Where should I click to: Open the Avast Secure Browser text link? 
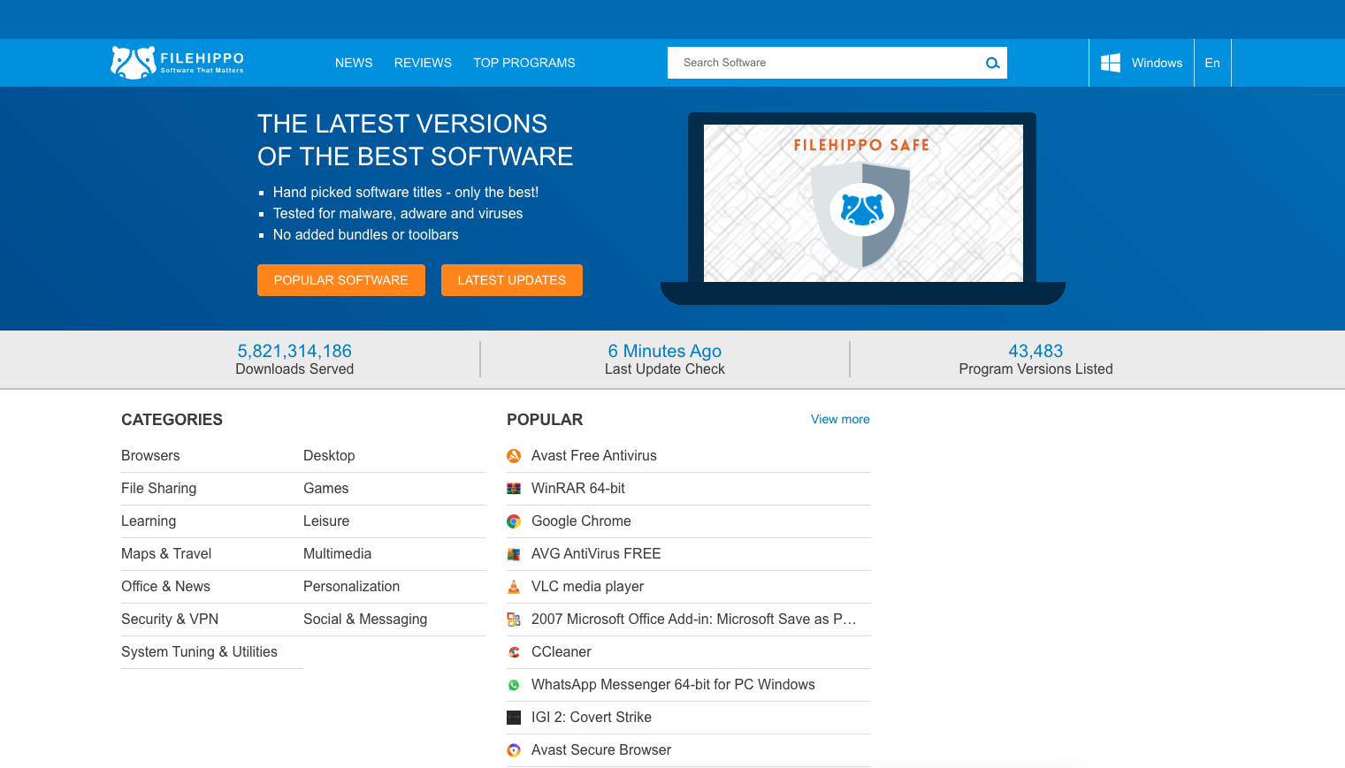click(601, 750)
